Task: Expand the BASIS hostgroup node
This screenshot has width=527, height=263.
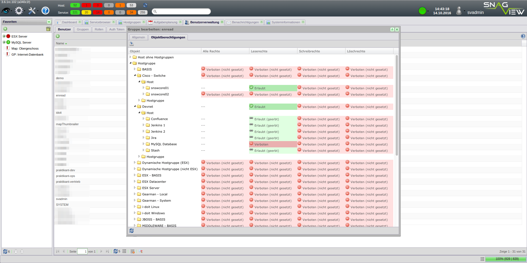Action: (x=135, y=69)
